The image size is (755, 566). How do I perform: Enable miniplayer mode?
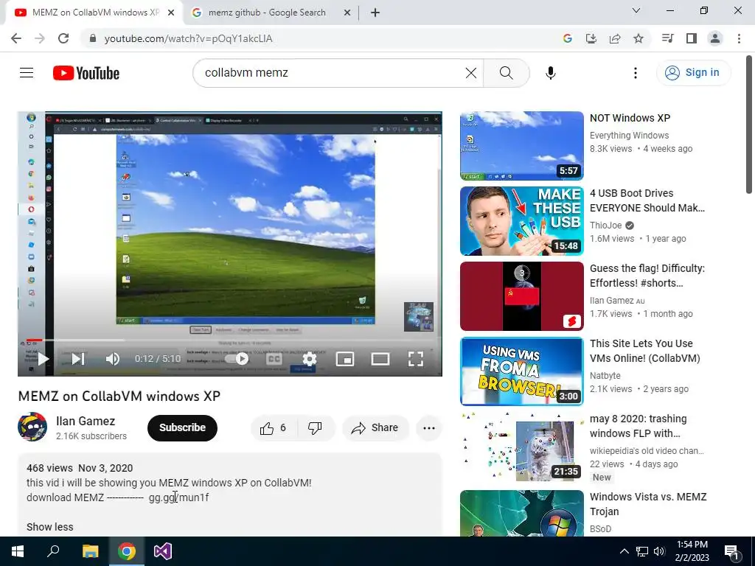pyautogui.click(x=345, y=359)
